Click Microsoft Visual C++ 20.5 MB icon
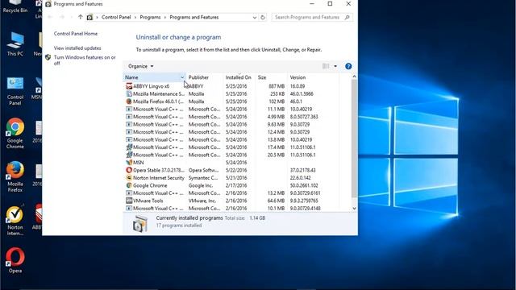 pyautogui.click(x=129, y=155)
